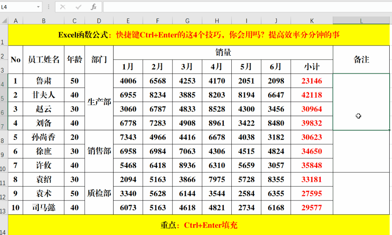Click subtotal cell 27595
This screenshot has width=392, height=235.
coord(312,193)
